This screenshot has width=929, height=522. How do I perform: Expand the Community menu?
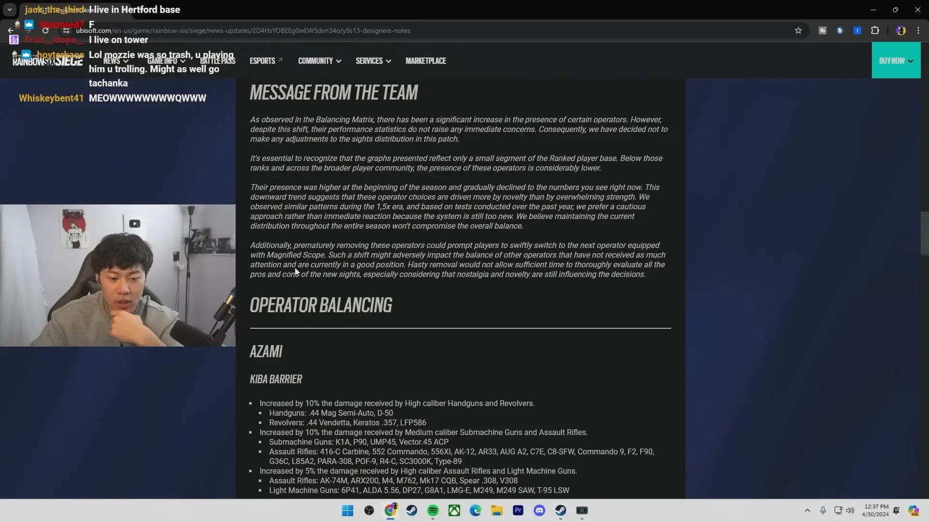pos(319,61)
